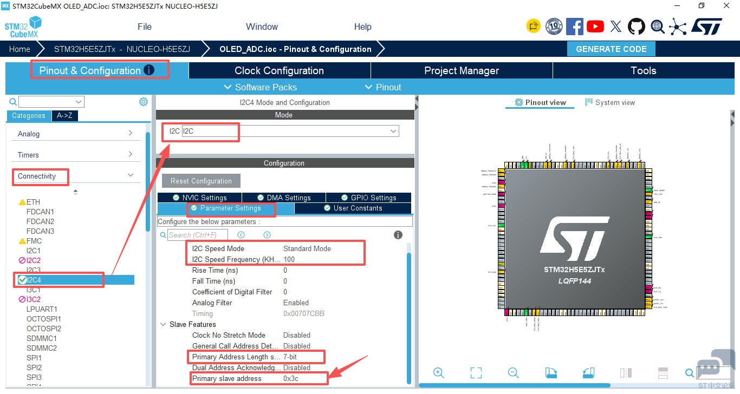Viewport: 740px width, 394px height.
Task: Click the 10-year anniversary badge icon
Action: [x=554, y=27]
